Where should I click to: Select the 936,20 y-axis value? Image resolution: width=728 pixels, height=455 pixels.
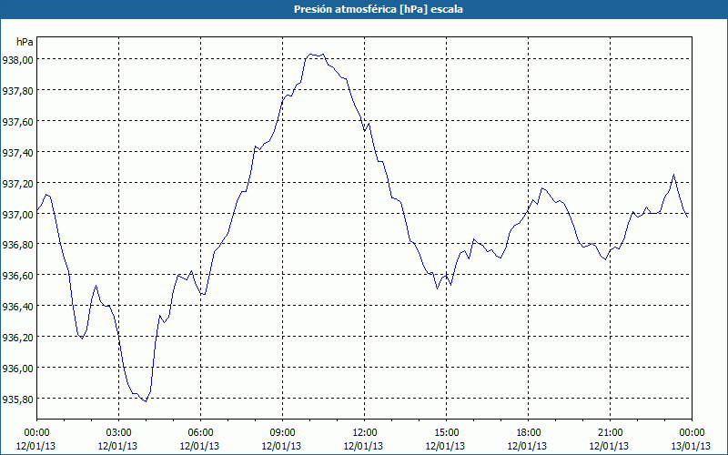[17, 337]
